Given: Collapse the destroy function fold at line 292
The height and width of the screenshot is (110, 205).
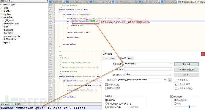Looking at the screenshot, I should (54, 78).
